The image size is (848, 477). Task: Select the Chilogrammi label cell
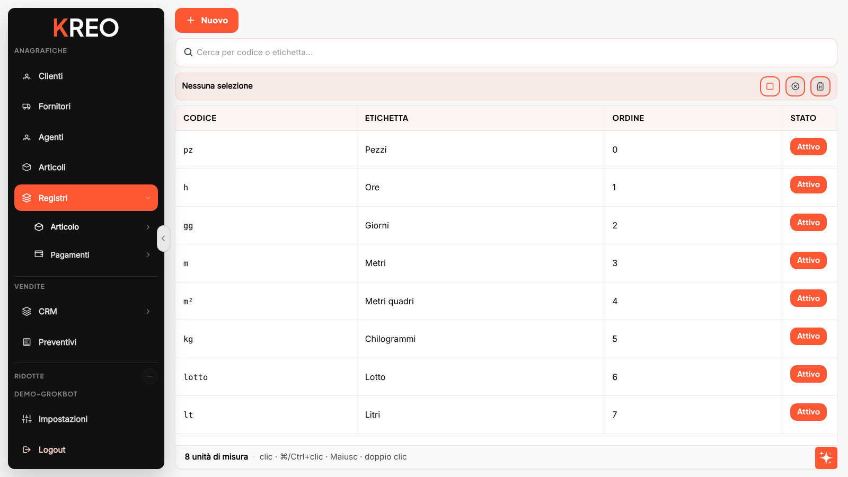[480, 339]
